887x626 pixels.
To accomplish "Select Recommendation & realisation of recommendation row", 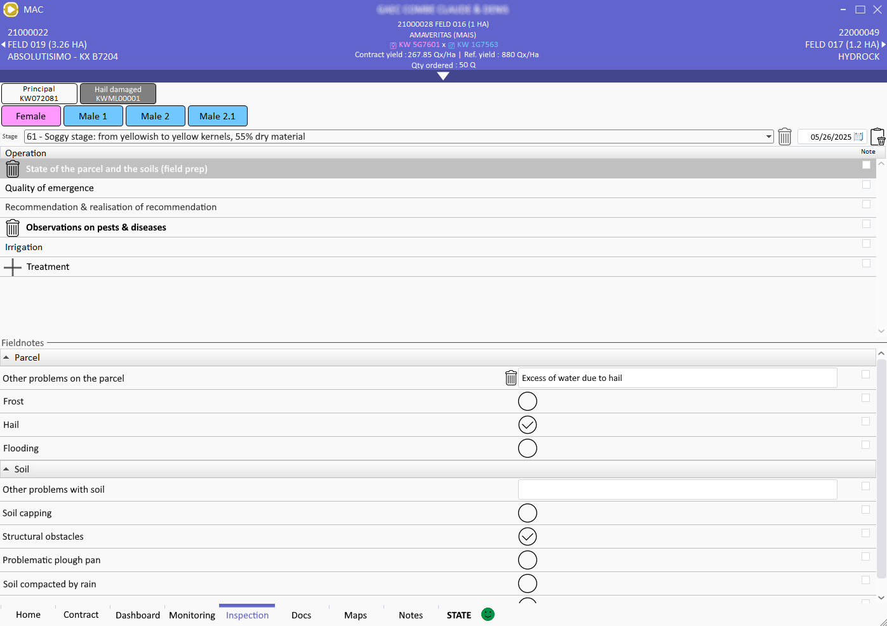I will (437, 207).
